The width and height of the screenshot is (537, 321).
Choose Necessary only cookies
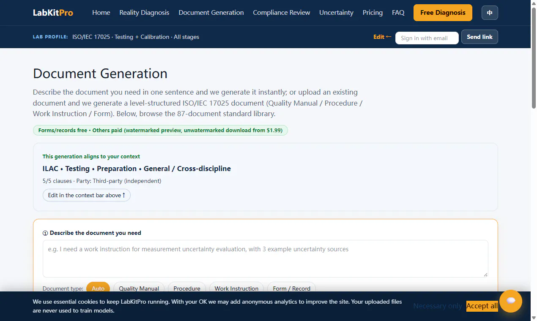[x=438, y=306]
